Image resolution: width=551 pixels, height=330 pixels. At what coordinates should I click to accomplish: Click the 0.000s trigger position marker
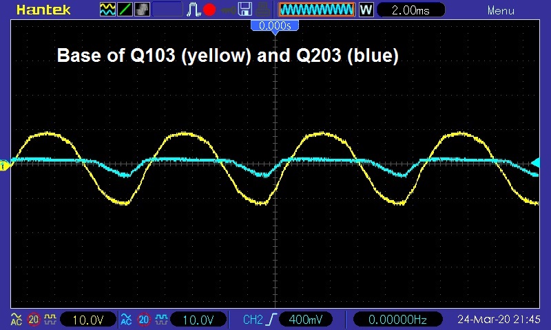click(x=275, y=27)
